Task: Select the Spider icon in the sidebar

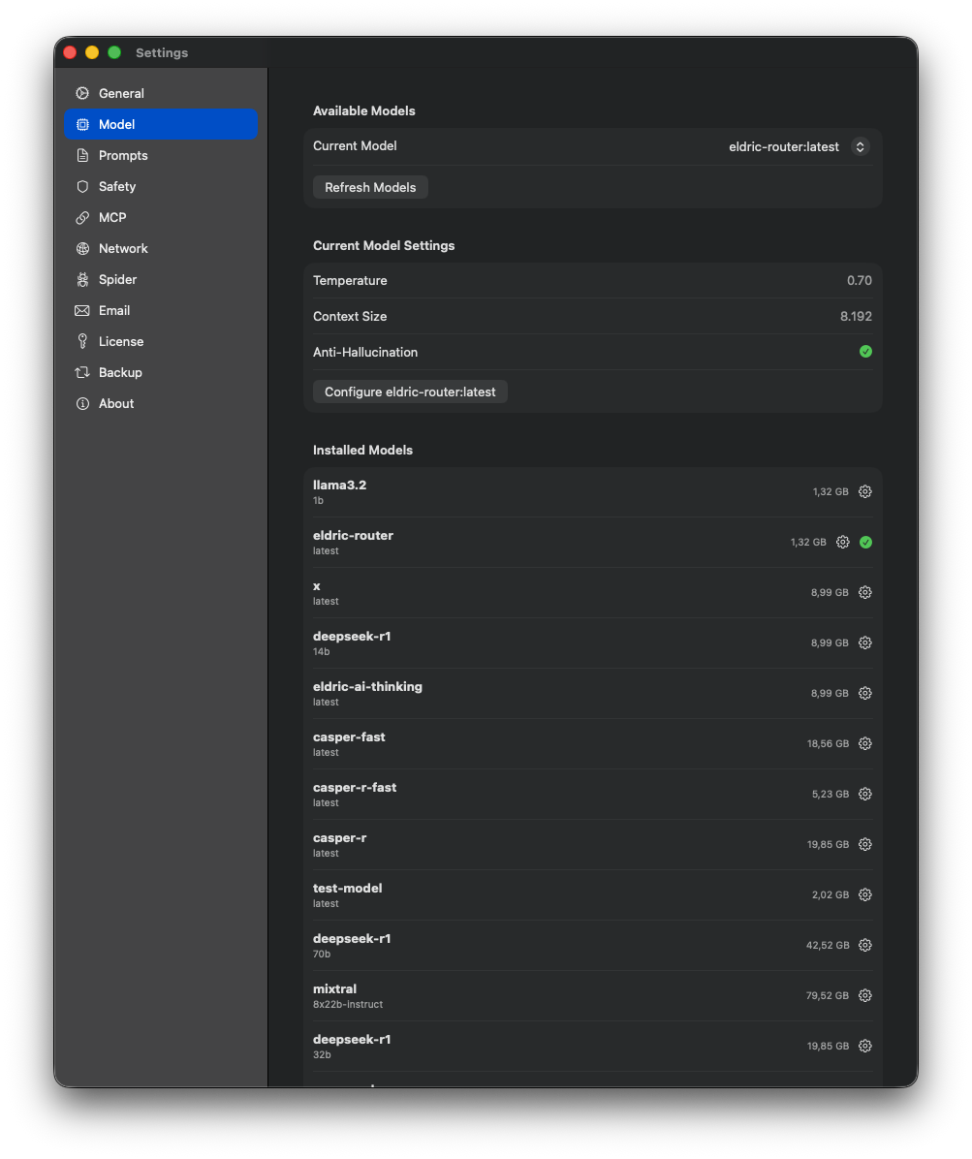Action: [83, 279]
